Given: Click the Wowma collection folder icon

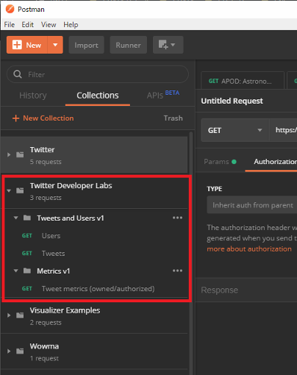Looking at the screenshot, I should (20, 351).
